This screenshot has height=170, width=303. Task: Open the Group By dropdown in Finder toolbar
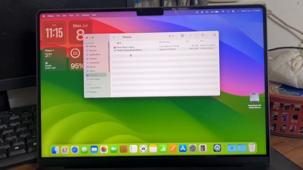click(x=183, y=36)
